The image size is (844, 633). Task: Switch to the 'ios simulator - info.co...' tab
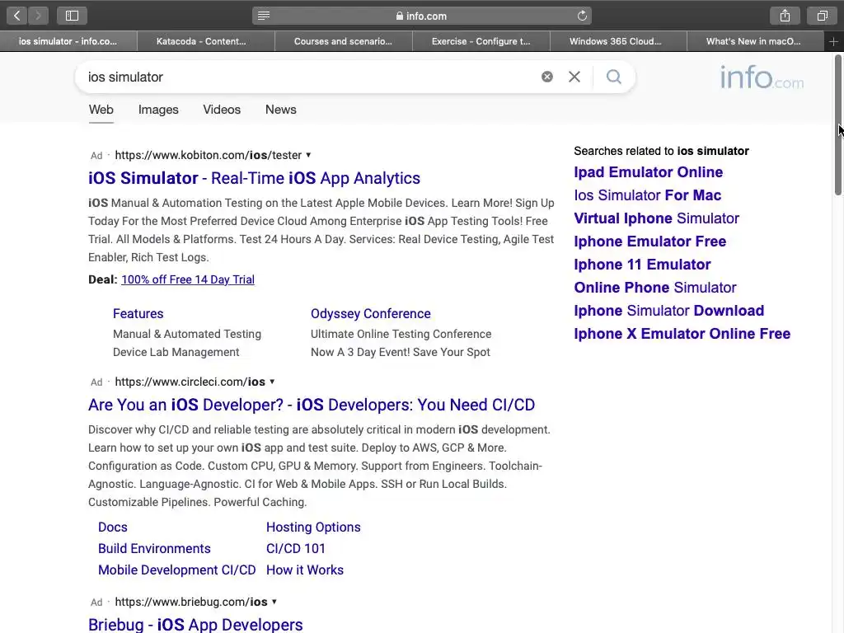pos(68,41)
